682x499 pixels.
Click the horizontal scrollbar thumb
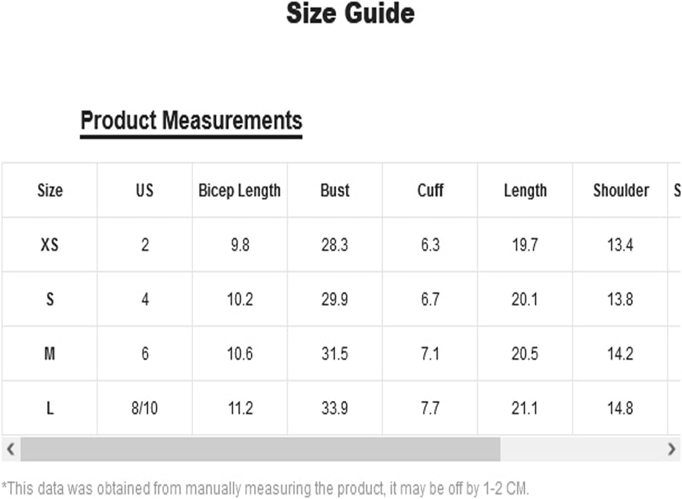(260, 449)
